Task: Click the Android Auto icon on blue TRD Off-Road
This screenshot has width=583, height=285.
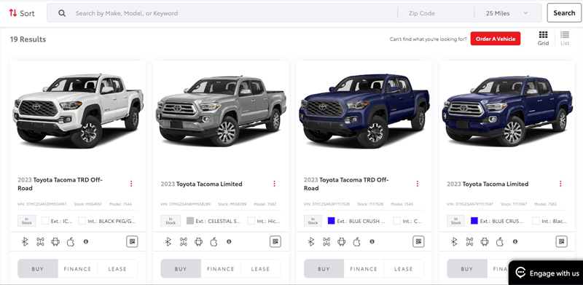Action: (x=341, y=242)
